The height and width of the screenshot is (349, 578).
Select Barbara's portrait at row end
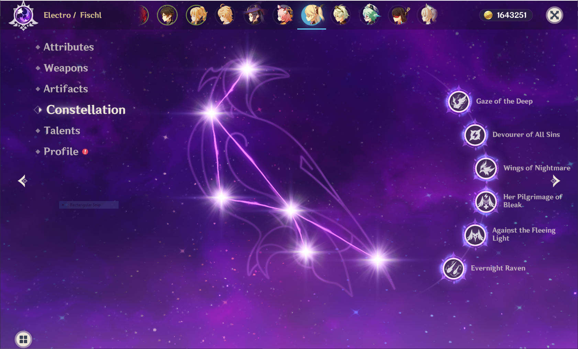[427, 15]
